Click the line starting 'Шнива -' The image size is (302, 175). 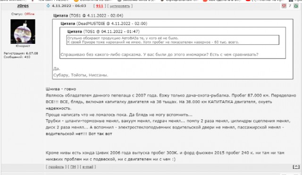61,89
